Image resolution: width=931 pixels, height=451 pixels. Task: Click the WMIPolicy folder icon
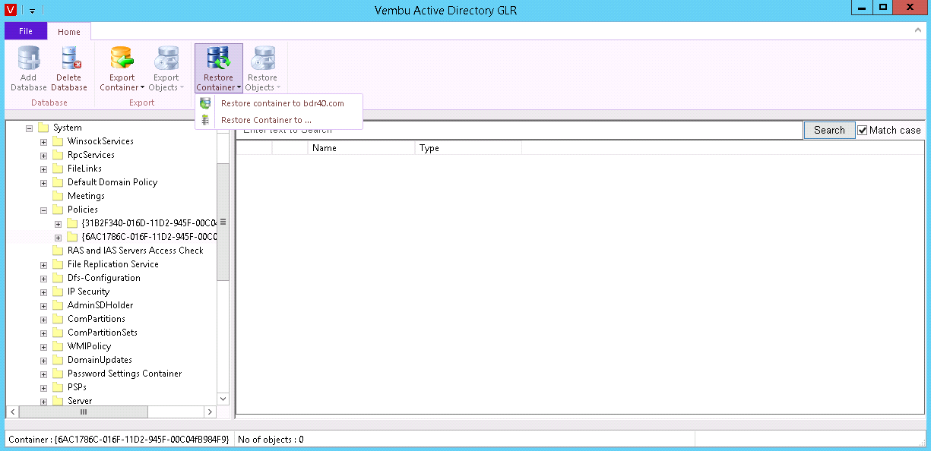[x=58, y=346]
